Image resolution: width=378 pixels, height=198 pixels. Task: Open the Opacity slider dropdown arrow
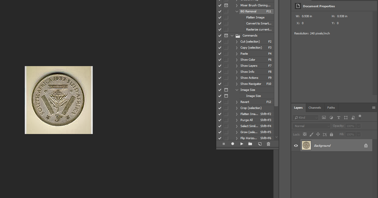[x=359, y=126]
